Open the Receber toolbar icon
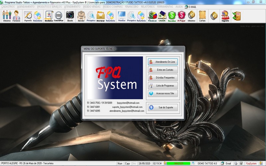 click(x=172, y=16)
